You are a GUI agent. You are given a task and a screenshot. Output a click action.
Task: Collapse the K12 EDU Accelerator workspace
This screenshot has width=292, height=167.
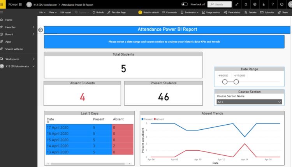point(34,66)
